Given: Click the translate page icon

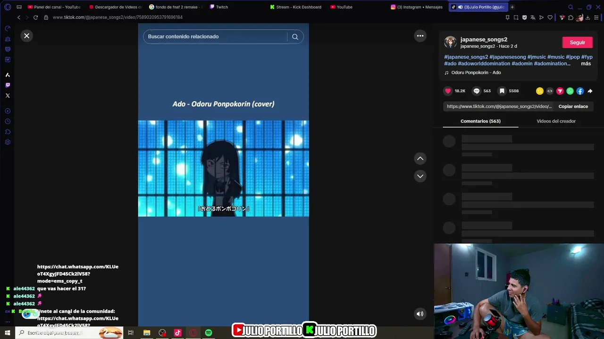Looking at the screenshot, I should click(x=533, y=17).
